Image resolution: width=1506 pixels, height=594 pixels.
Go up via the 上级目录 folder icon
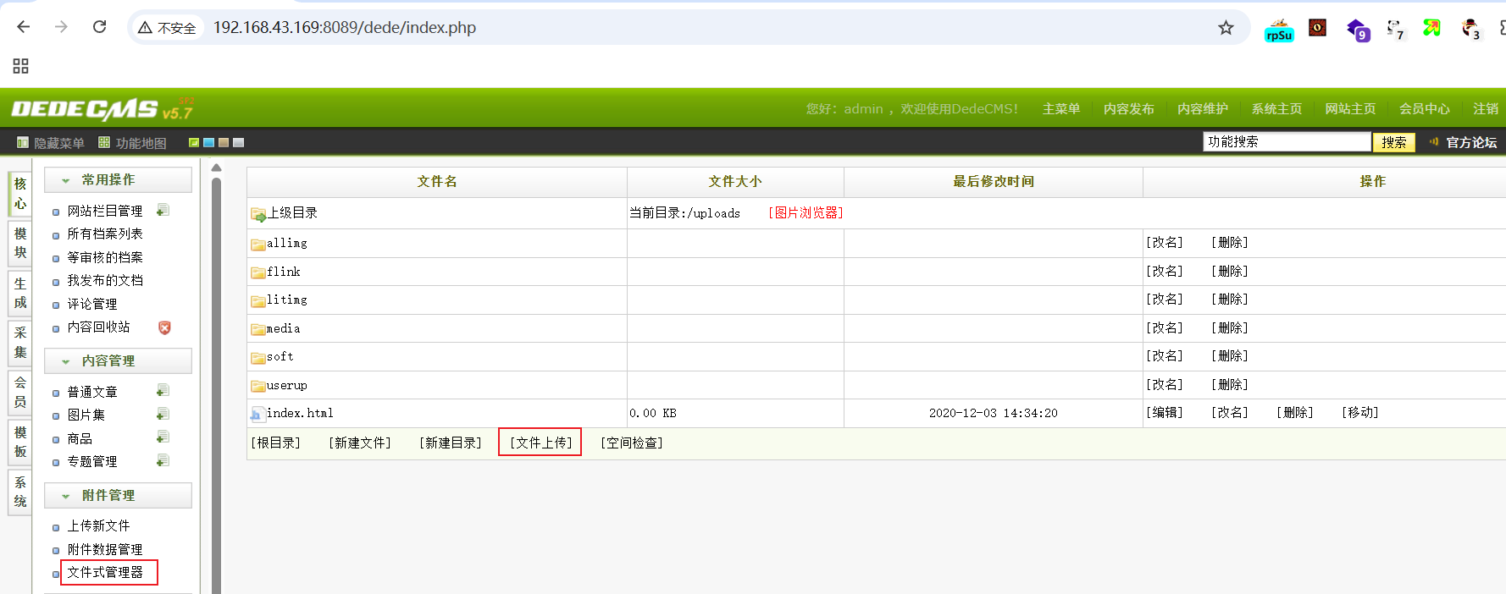(x=257, y=214)
